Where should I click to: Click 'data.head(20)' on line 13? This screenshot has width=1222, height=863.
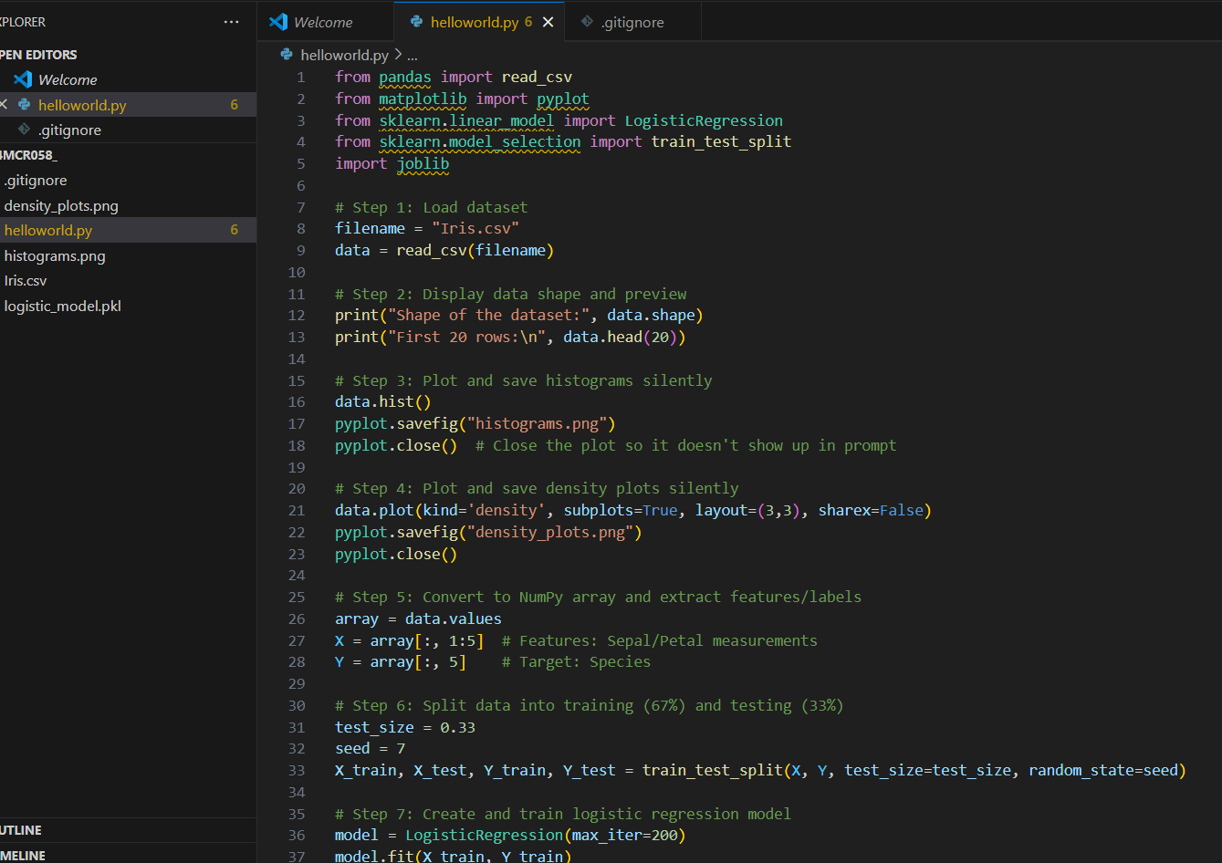pyautogui.click(x=620, y=338)
